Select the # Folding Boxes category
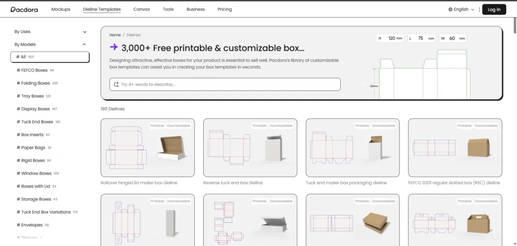 [x=37, y=83]
